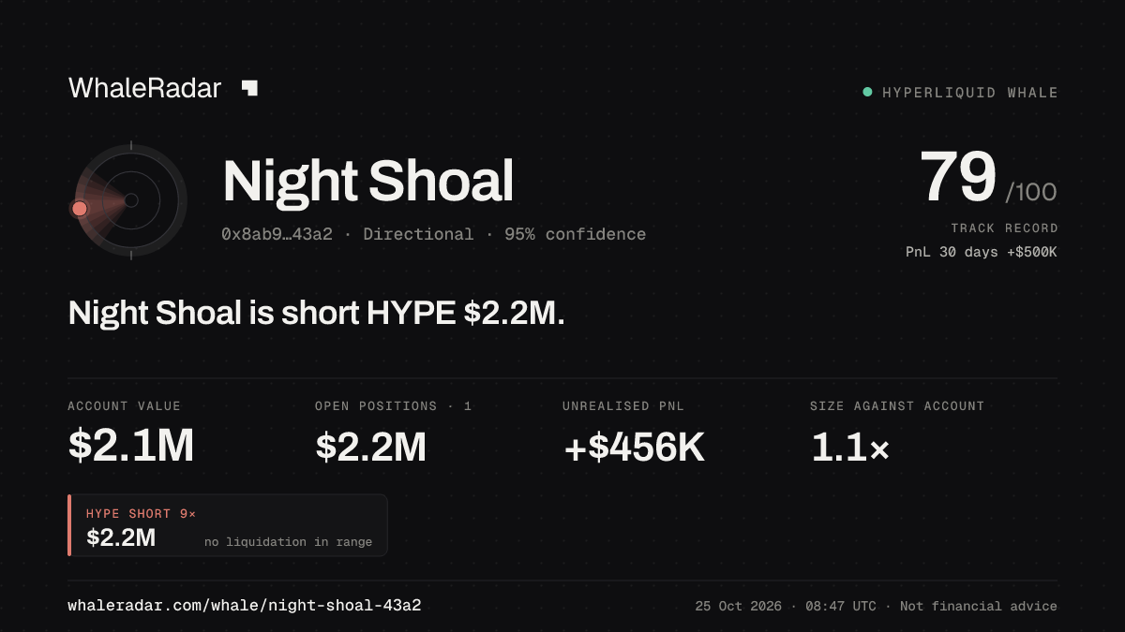Click Not financial advice disclaimer
1125x632 pixels.
click(x=979, y=607)
